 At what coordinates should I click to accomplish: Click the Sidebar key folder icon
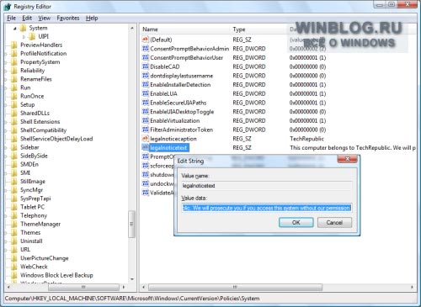point(14,147)
